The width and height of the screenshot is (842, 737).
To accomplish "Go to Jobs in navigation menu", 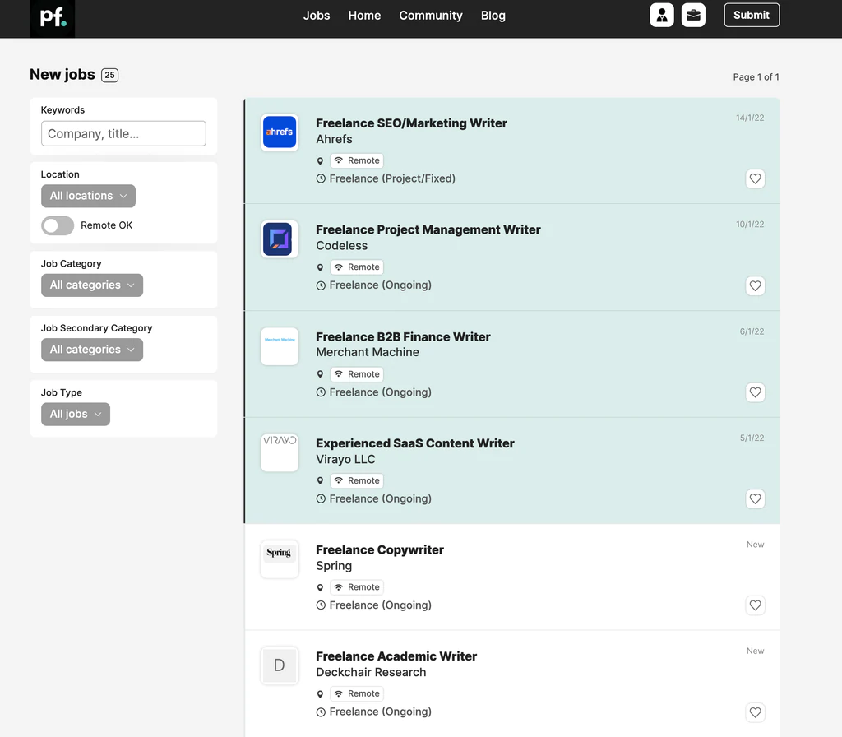I will [x=317, y=16].
